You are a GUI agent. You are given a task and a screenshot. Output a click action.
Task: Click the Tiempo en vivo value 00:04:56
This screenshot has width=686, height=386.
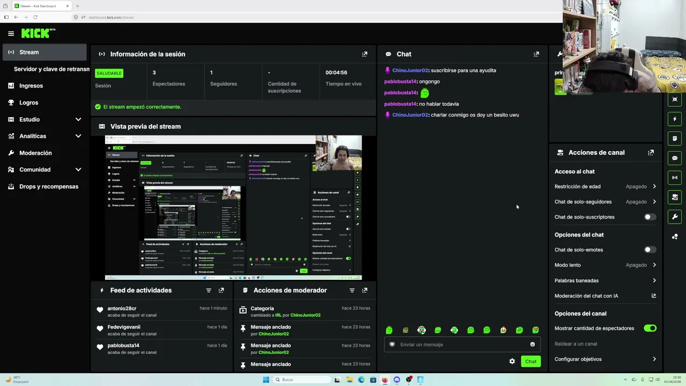tap(336, 72)
